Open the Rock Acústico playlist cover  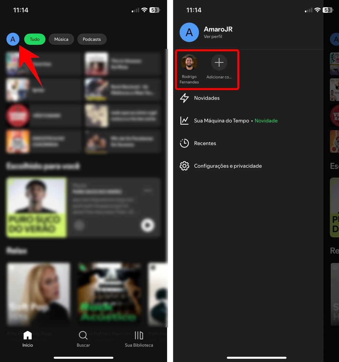(x=110, y=294)
